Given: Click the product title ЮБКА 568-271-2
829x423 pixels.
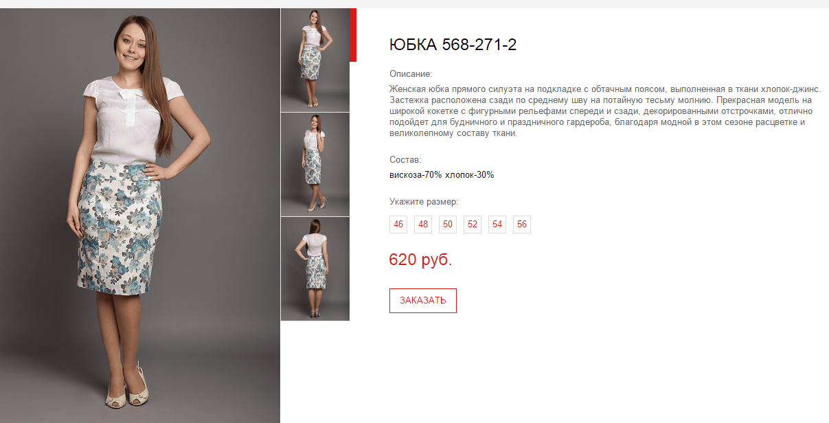Looking at the screenshot, I should tap(453, 45).
